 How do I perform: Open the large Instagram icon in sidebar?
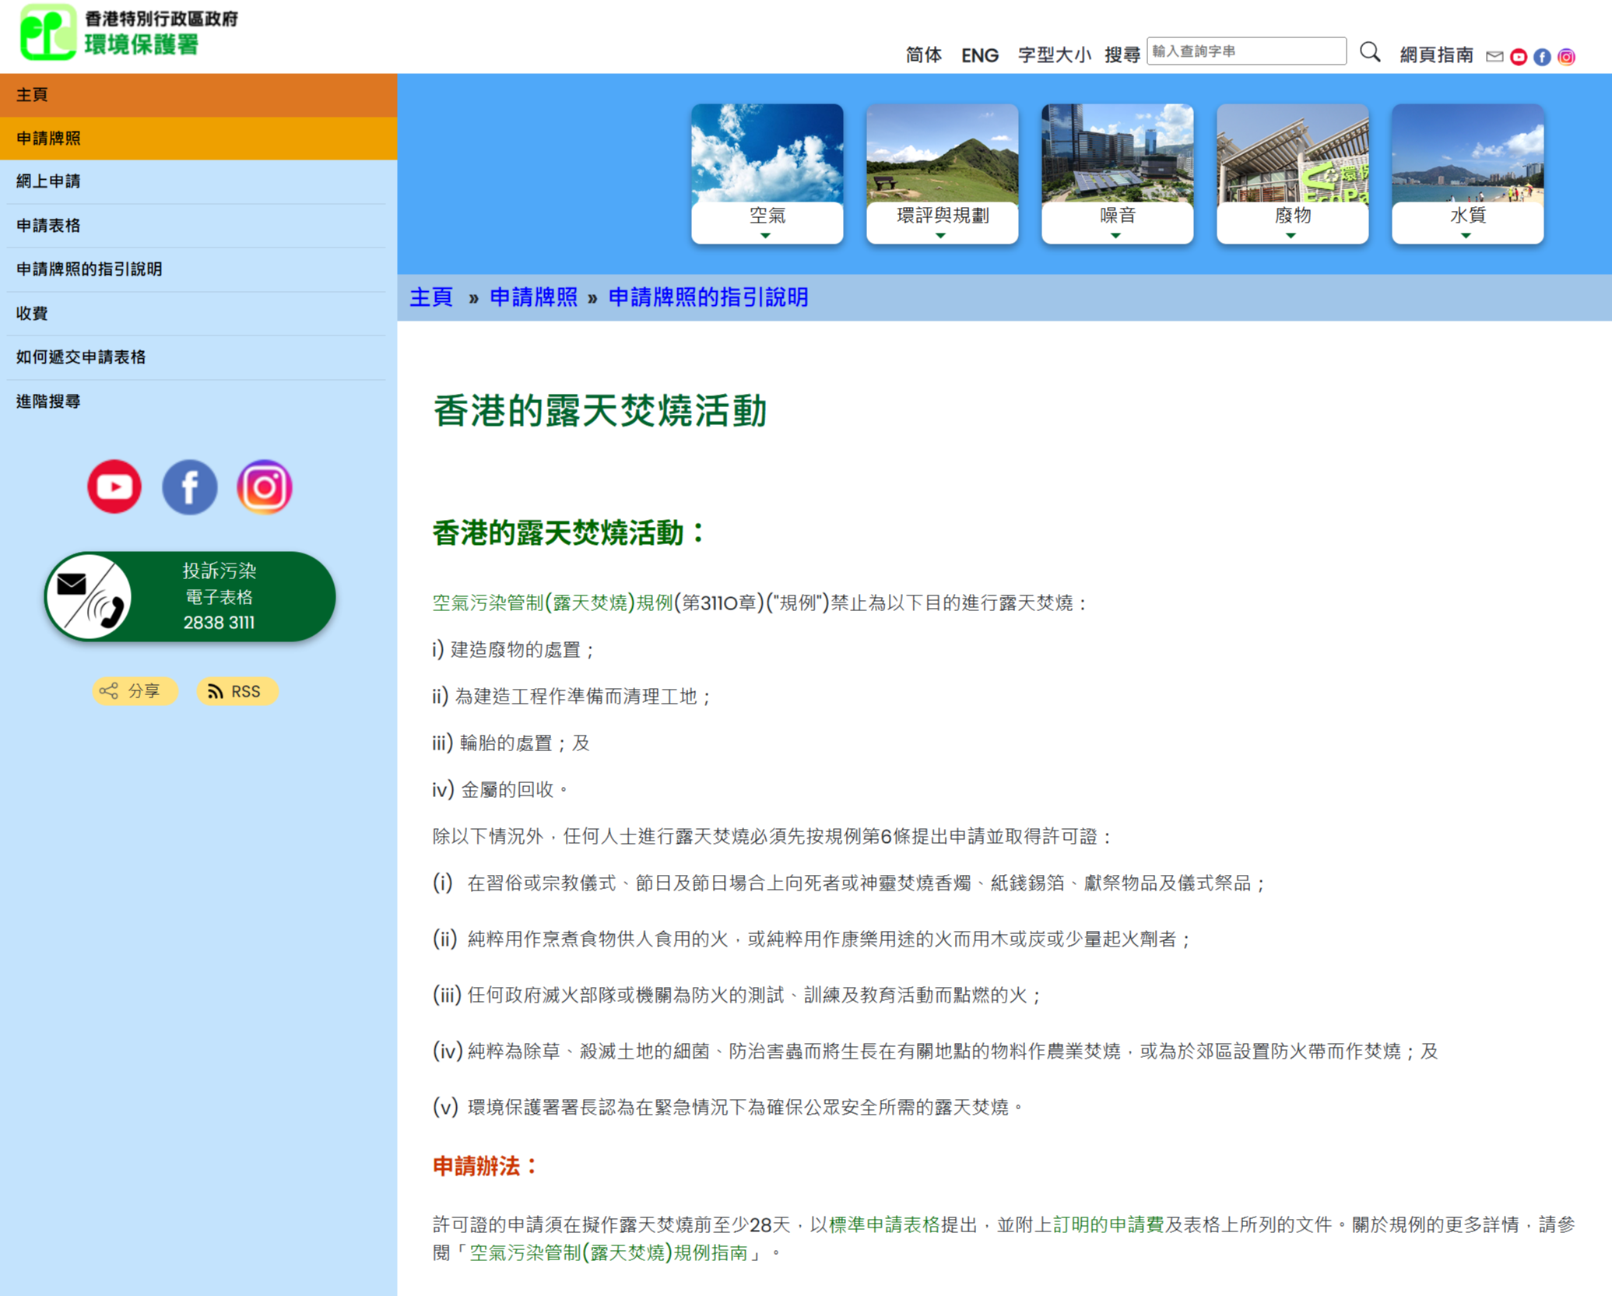point(265,487)
